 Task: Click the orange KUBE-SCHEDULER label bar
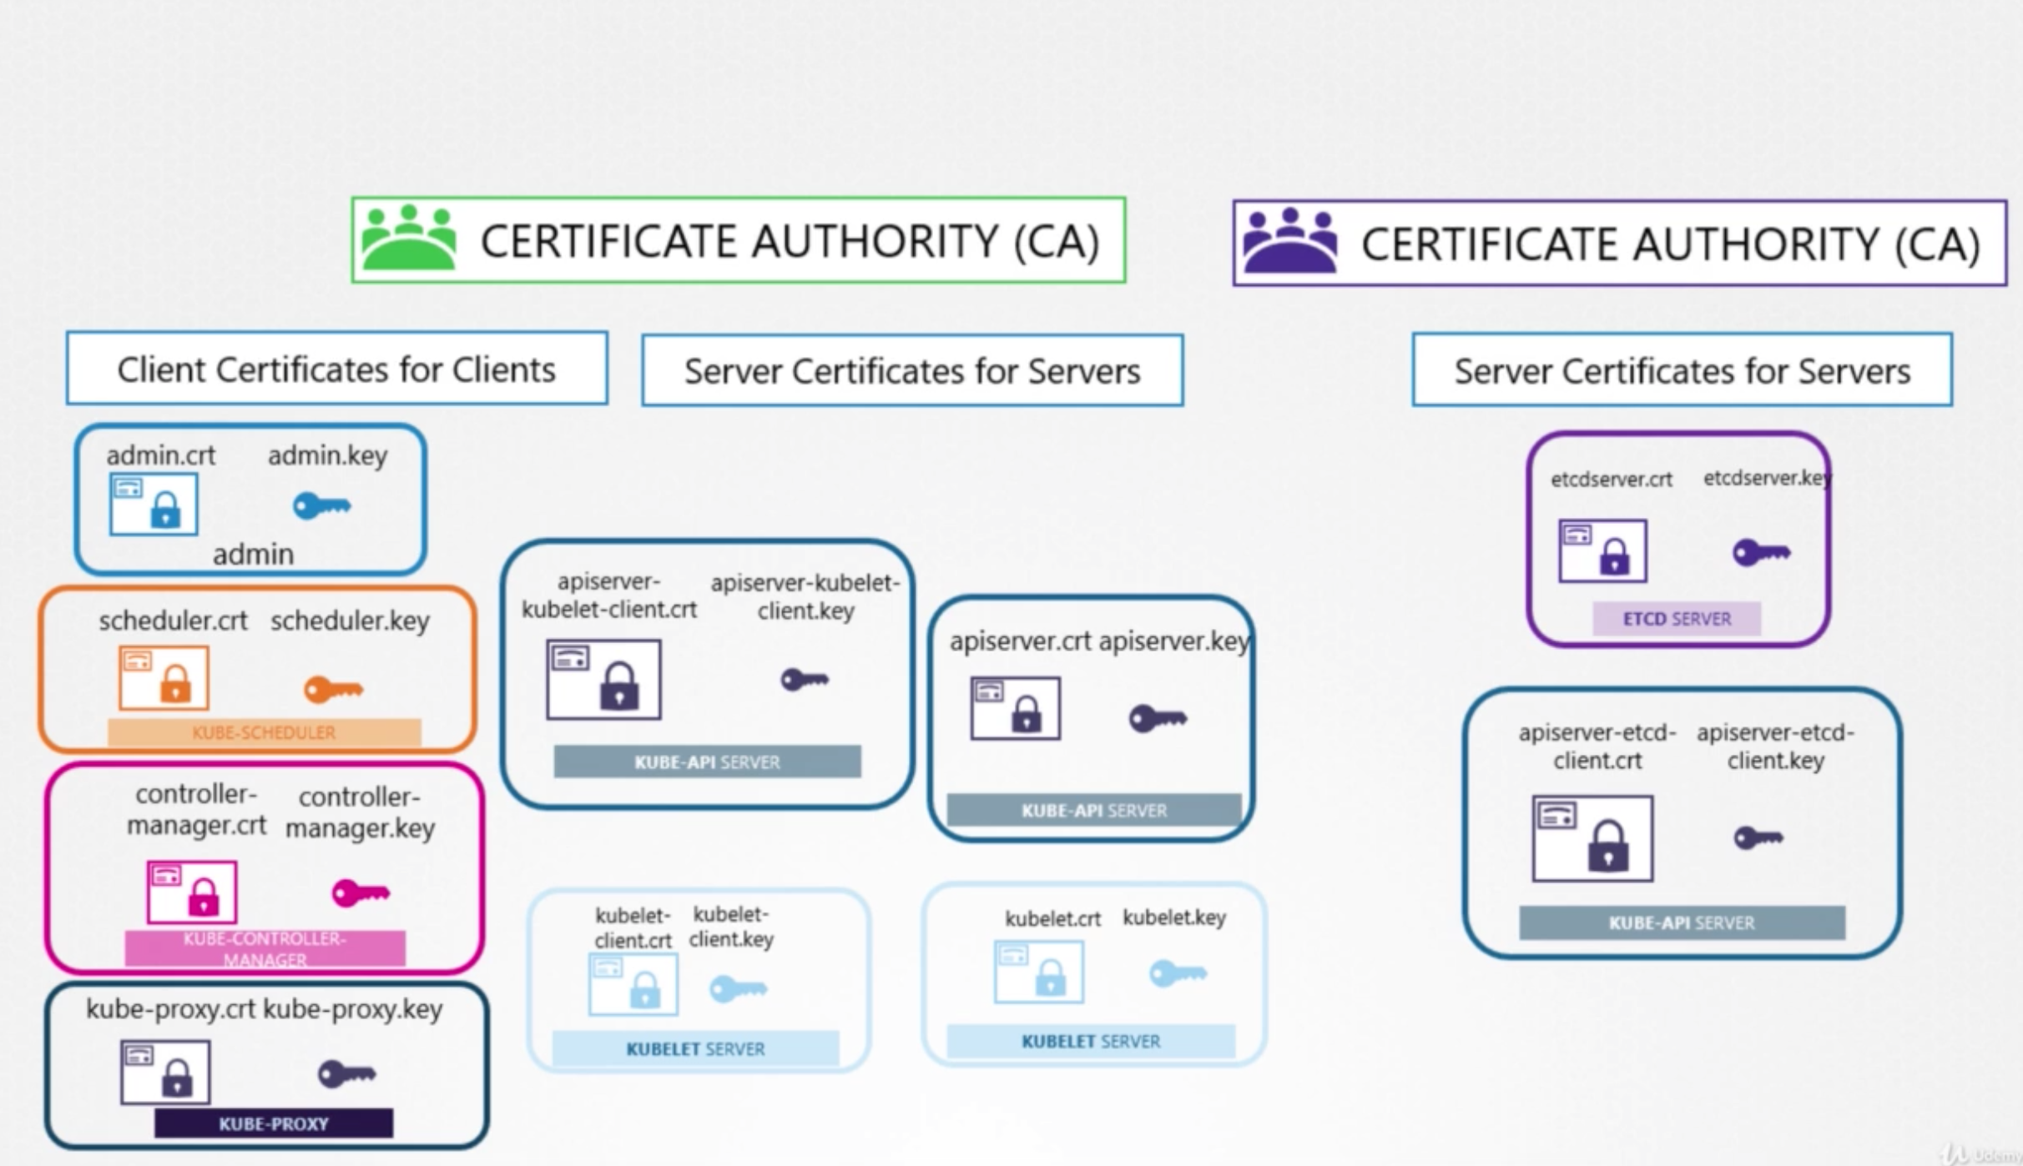click(264, 732)
